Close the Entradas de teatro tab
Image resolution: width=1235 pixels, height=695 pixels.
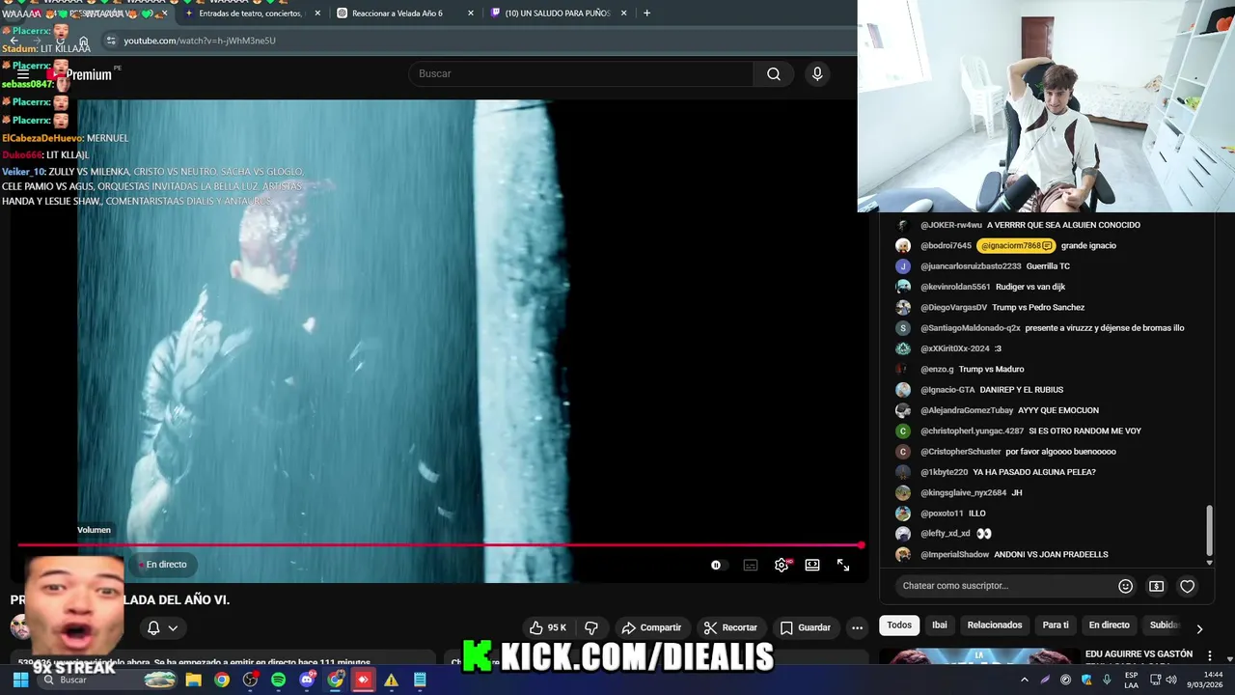coord(317,14)
